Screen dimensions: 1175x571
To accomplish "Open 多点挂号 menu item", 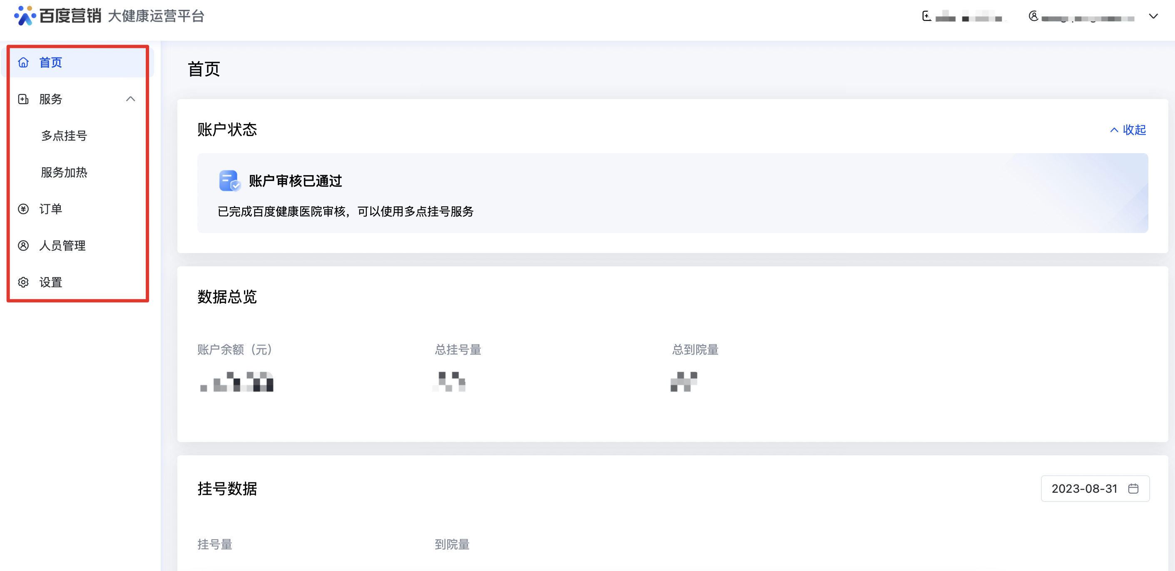I will coord(64,136).
